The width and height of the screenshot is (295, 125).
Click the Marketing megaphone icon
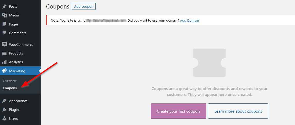point(4,71)
